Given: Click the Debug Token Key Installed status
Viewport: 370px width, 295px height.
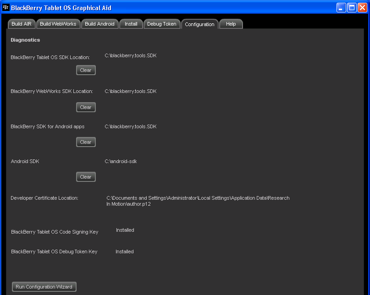Looking at the screenshot, I should [x=124, y=251].
